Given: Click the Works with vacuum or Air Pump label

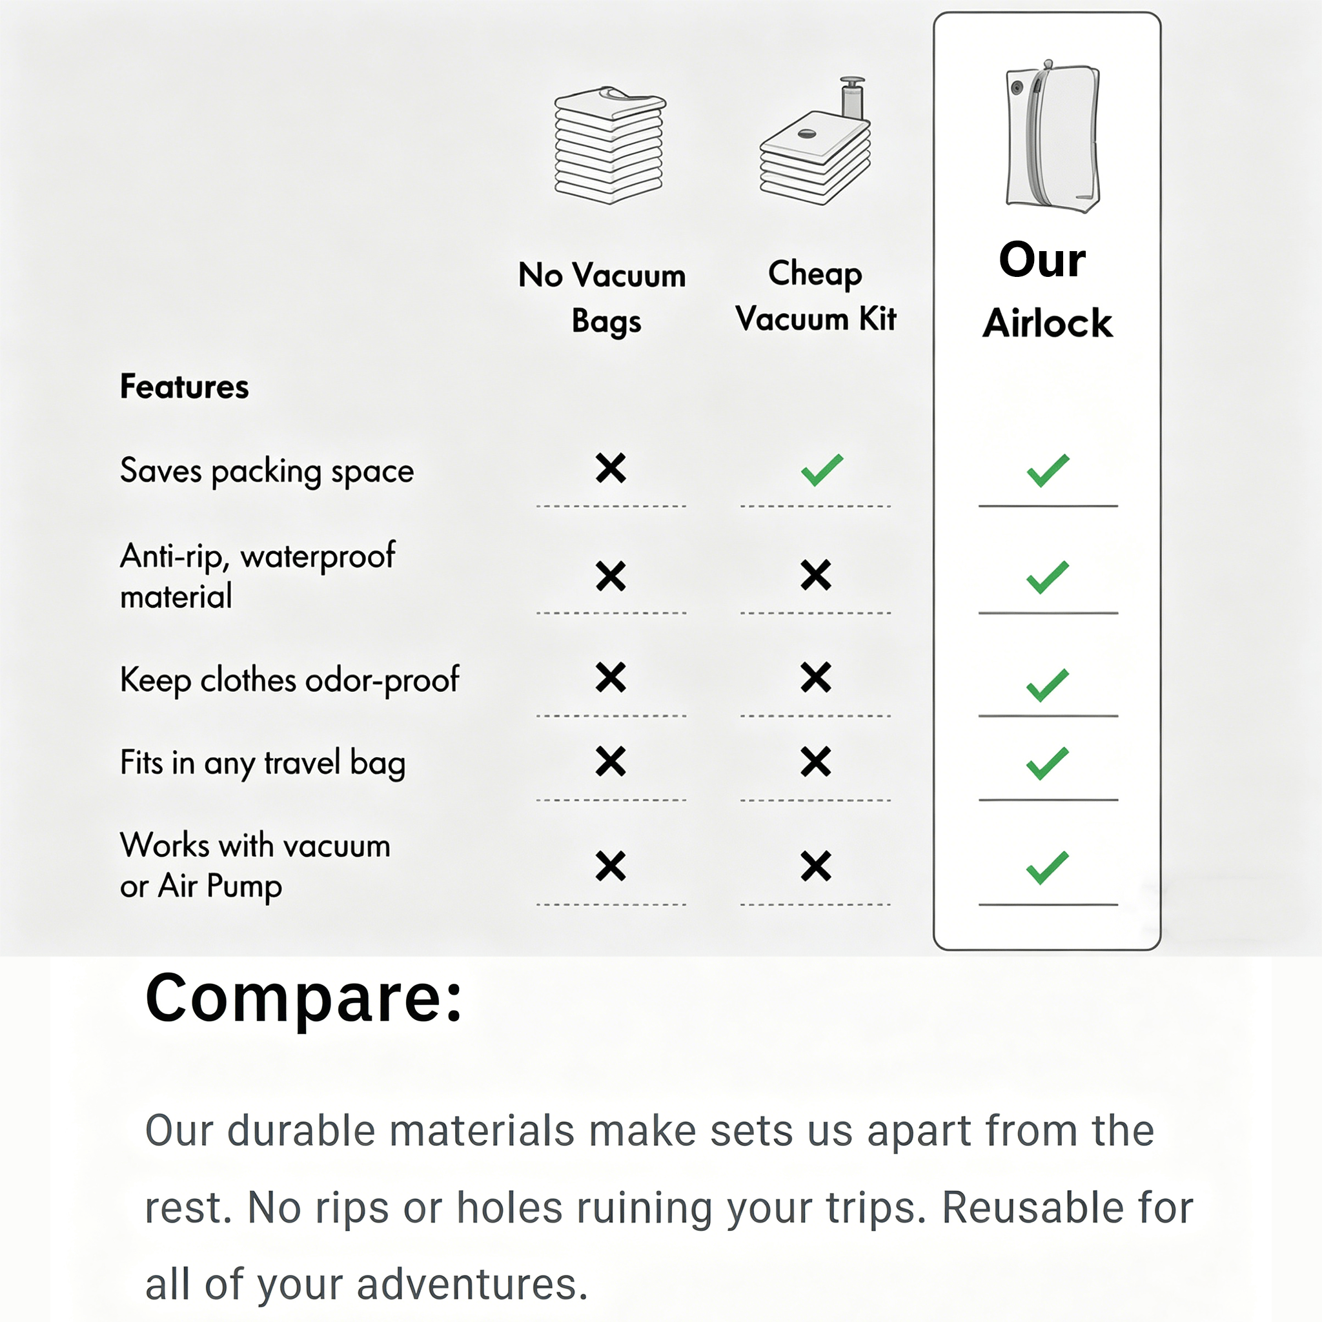Looking at the screenshot, I should click(x=254, y=866).
